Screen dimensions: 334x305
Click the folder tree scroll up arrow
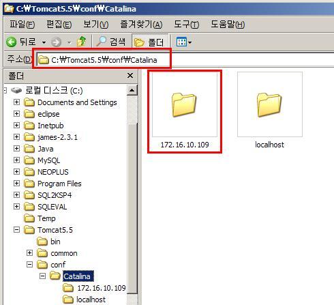[x=132, y=91]
